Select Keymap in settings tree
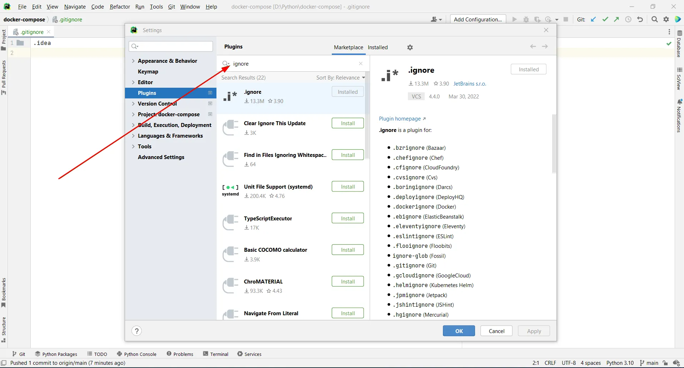The image size is (684, 368). pyautogui.click(x=148, y=72)
